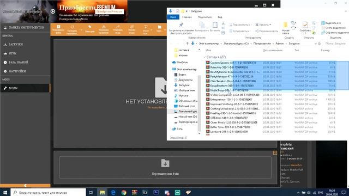Click the tag-shaped toolbar icon in Vortex
Image resolution: width=349 pixels, height=196 pixels.
coord(89,29)
